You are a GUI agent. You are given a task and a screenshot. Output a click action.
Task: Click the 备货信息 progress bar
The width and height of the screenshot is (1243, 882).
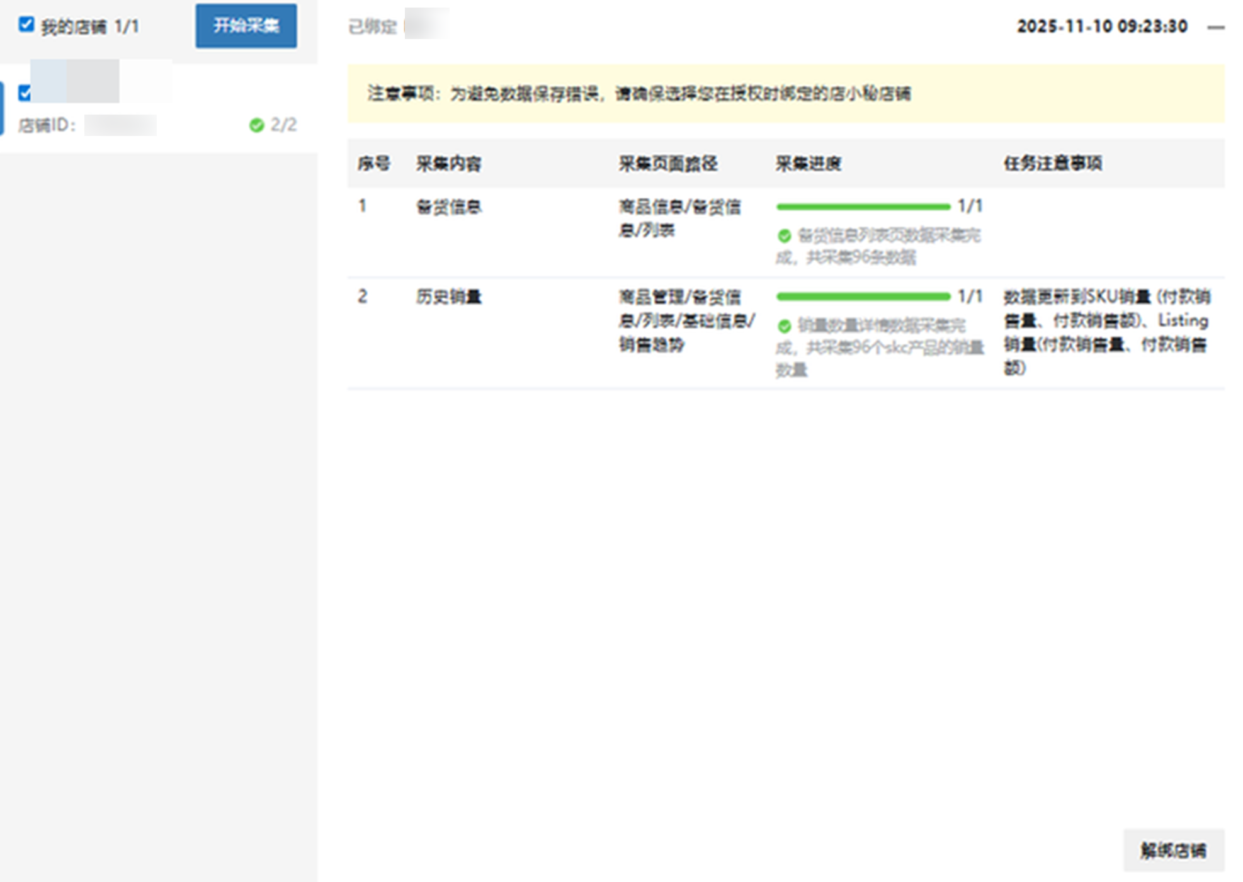[x=863, y=206]
